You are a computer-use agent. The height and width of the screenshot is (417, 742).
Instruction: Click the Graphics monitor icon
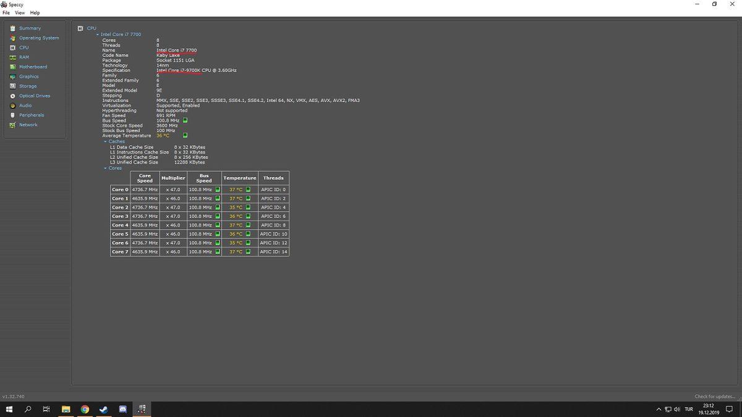[12, 77]
